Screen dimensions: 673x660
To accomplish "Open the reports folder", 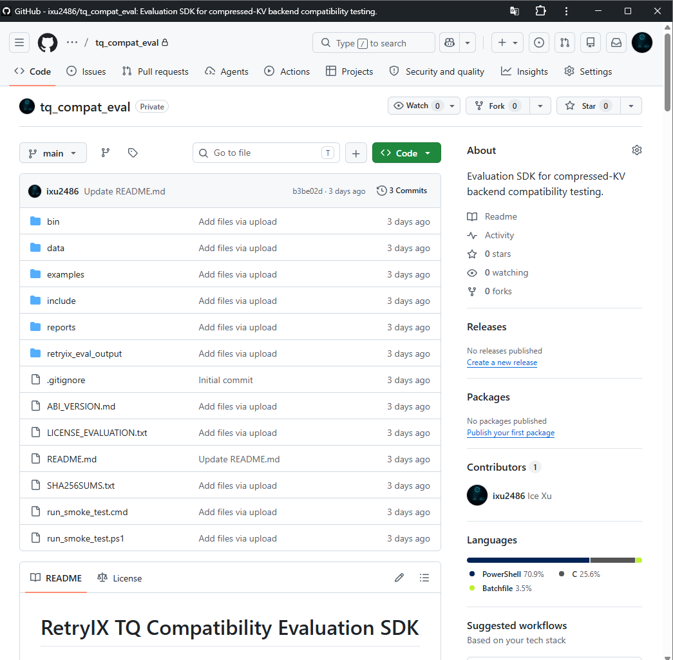I will point(61,328).
